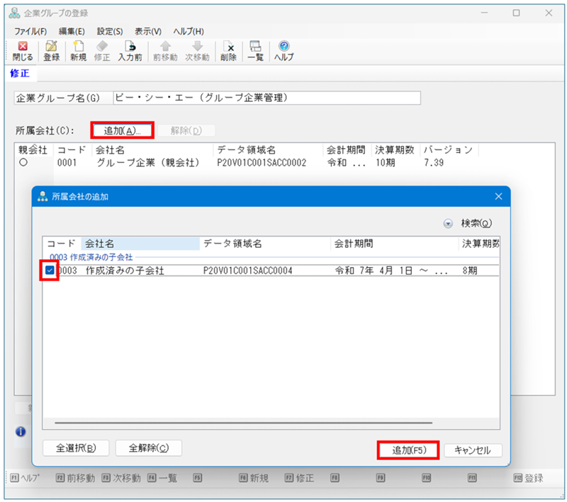
Task: Click the キャンセル button
Action: (x=473, y=450)
